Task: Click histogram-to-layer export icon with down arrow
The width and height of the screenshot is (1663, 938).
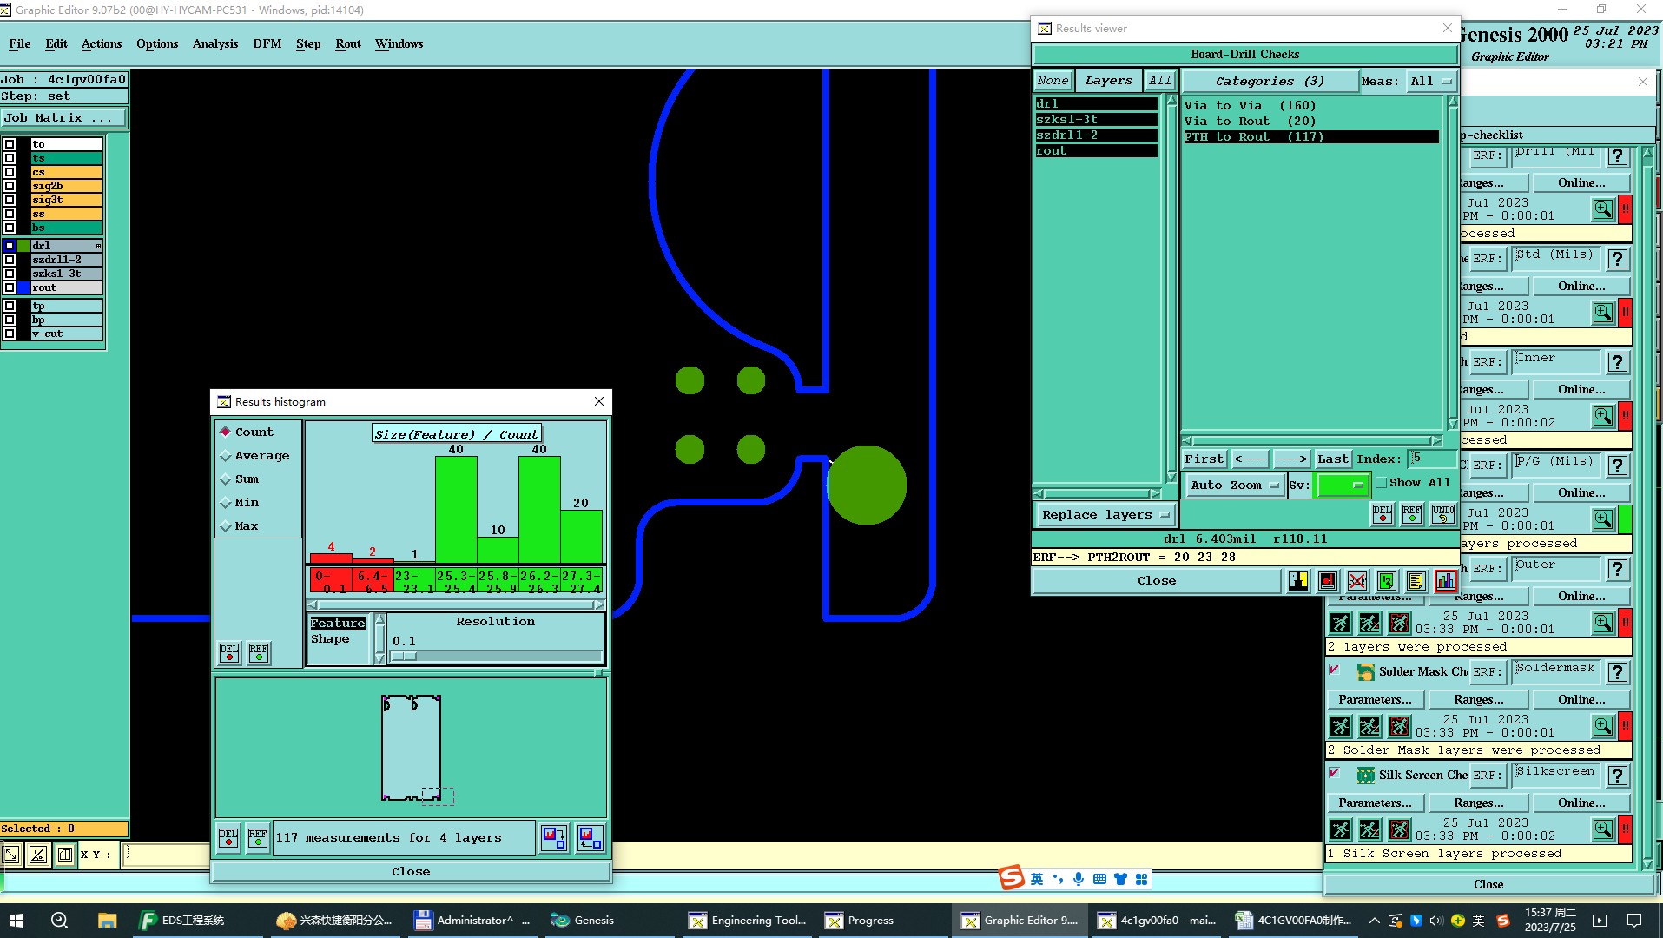Action: coord(554,838)
